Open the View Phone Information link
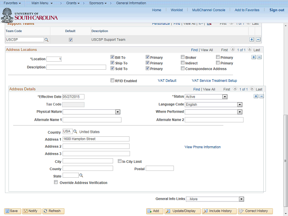 click(x=202, y=147)
